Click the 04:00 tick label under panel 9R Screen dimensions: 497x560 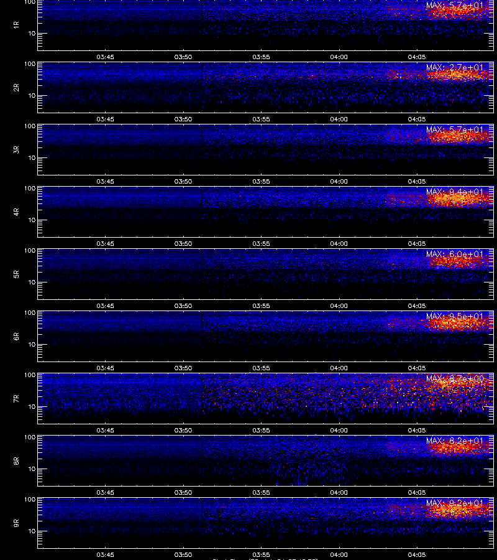[339, 554]
